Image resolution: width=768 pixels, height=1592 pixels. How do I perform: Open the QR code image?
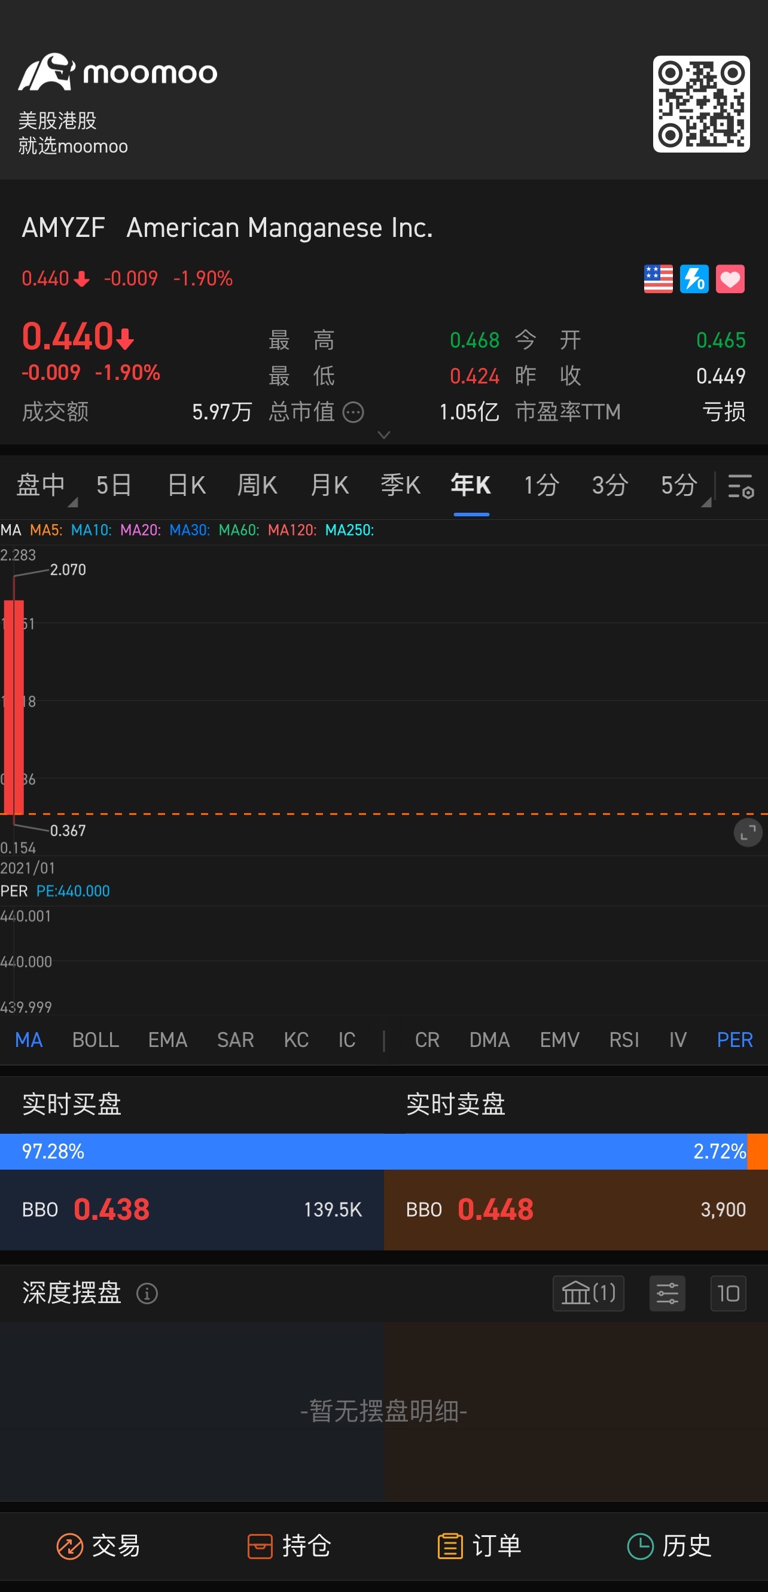pos(701,104)
